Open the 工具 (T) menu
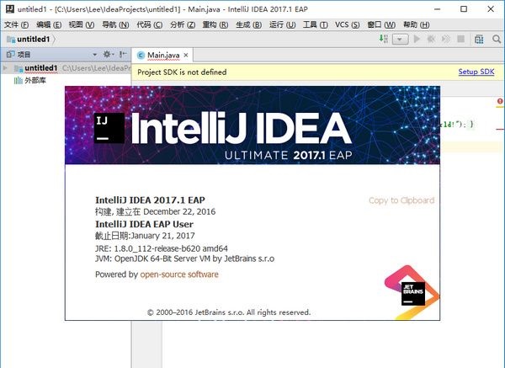 pos(316,24)
